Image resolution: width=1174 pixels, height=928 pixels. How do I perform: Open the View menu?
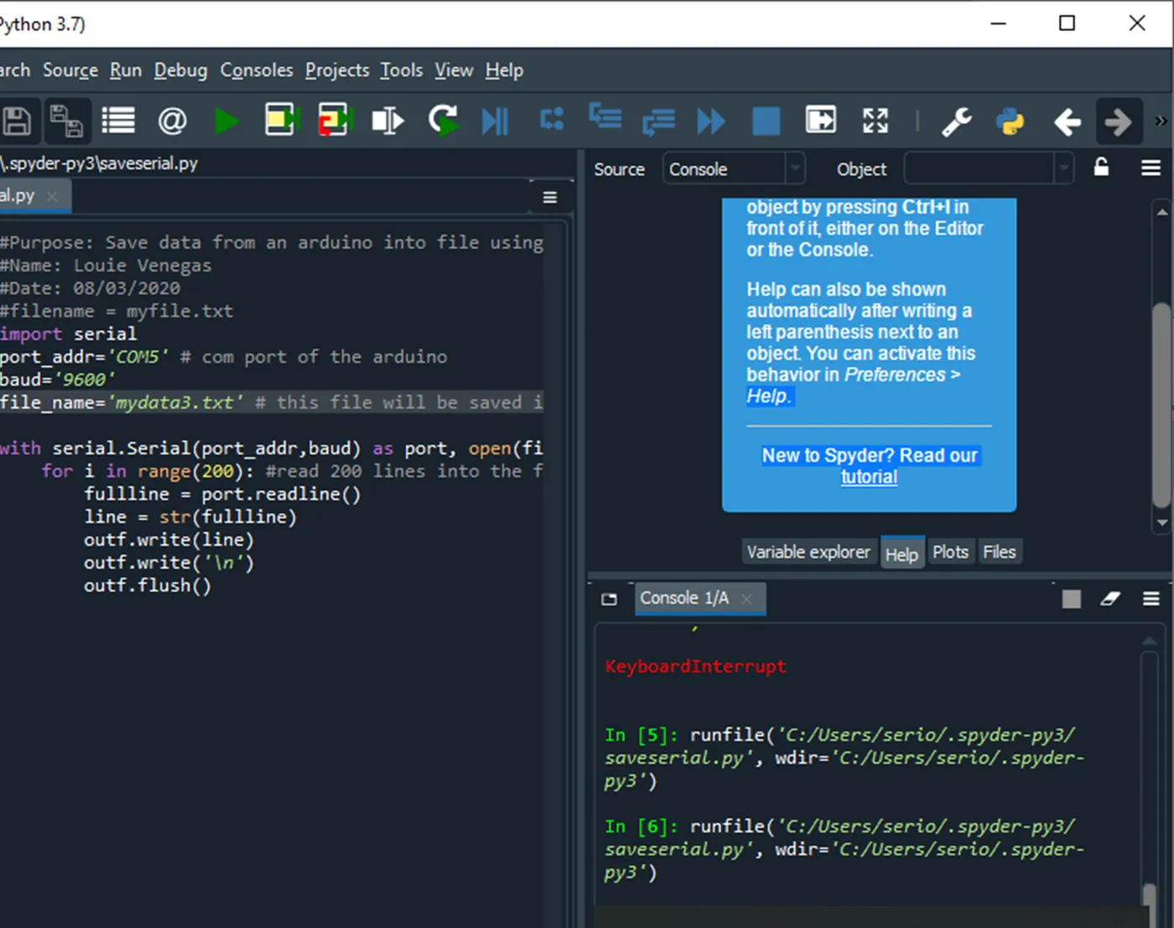pyautogui.click(x=454, y=70)
